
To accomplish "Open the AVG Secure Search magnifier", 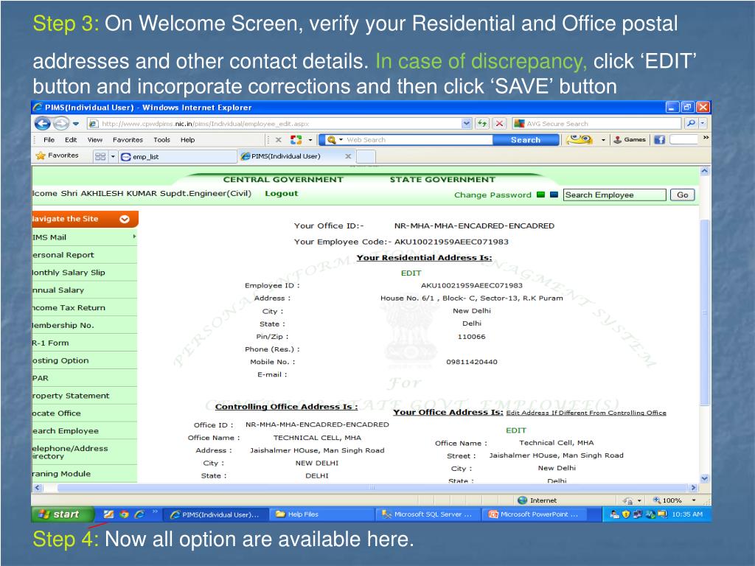I will coord(691,123).
